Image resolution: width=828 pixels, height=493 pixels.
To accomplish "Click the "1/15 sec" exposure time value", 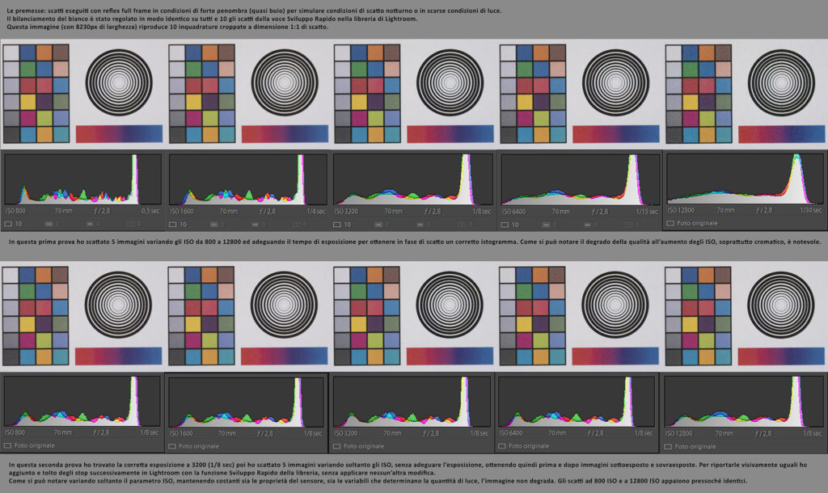I will coord(647,212).
